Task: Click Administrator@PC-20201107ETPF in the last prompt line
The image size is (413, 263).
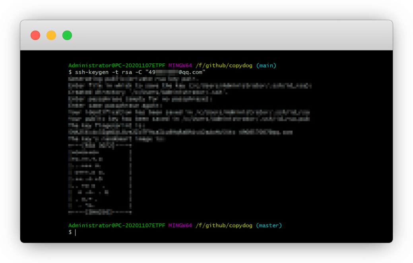Action: tap(117, 225)
